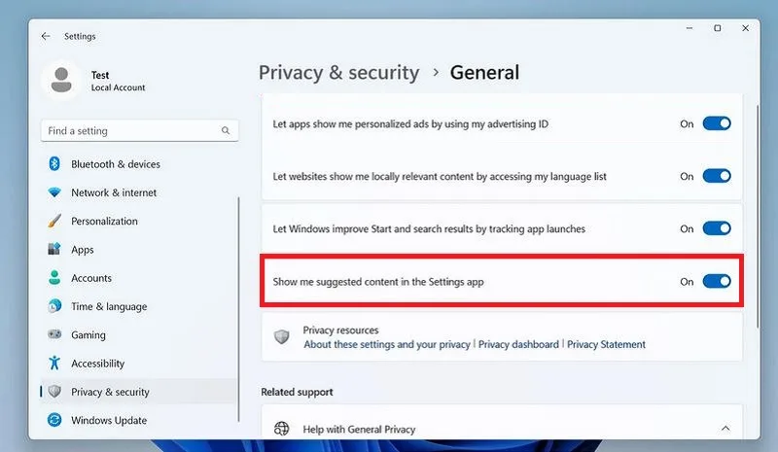Click the Gaming controller icon
778x452 pixels.
click(x=54, y=334)
